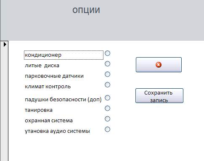Click the парковочные датчики label
Image resolution: width=204 pixels, height=161 pixels.
[x=54, y=76]
